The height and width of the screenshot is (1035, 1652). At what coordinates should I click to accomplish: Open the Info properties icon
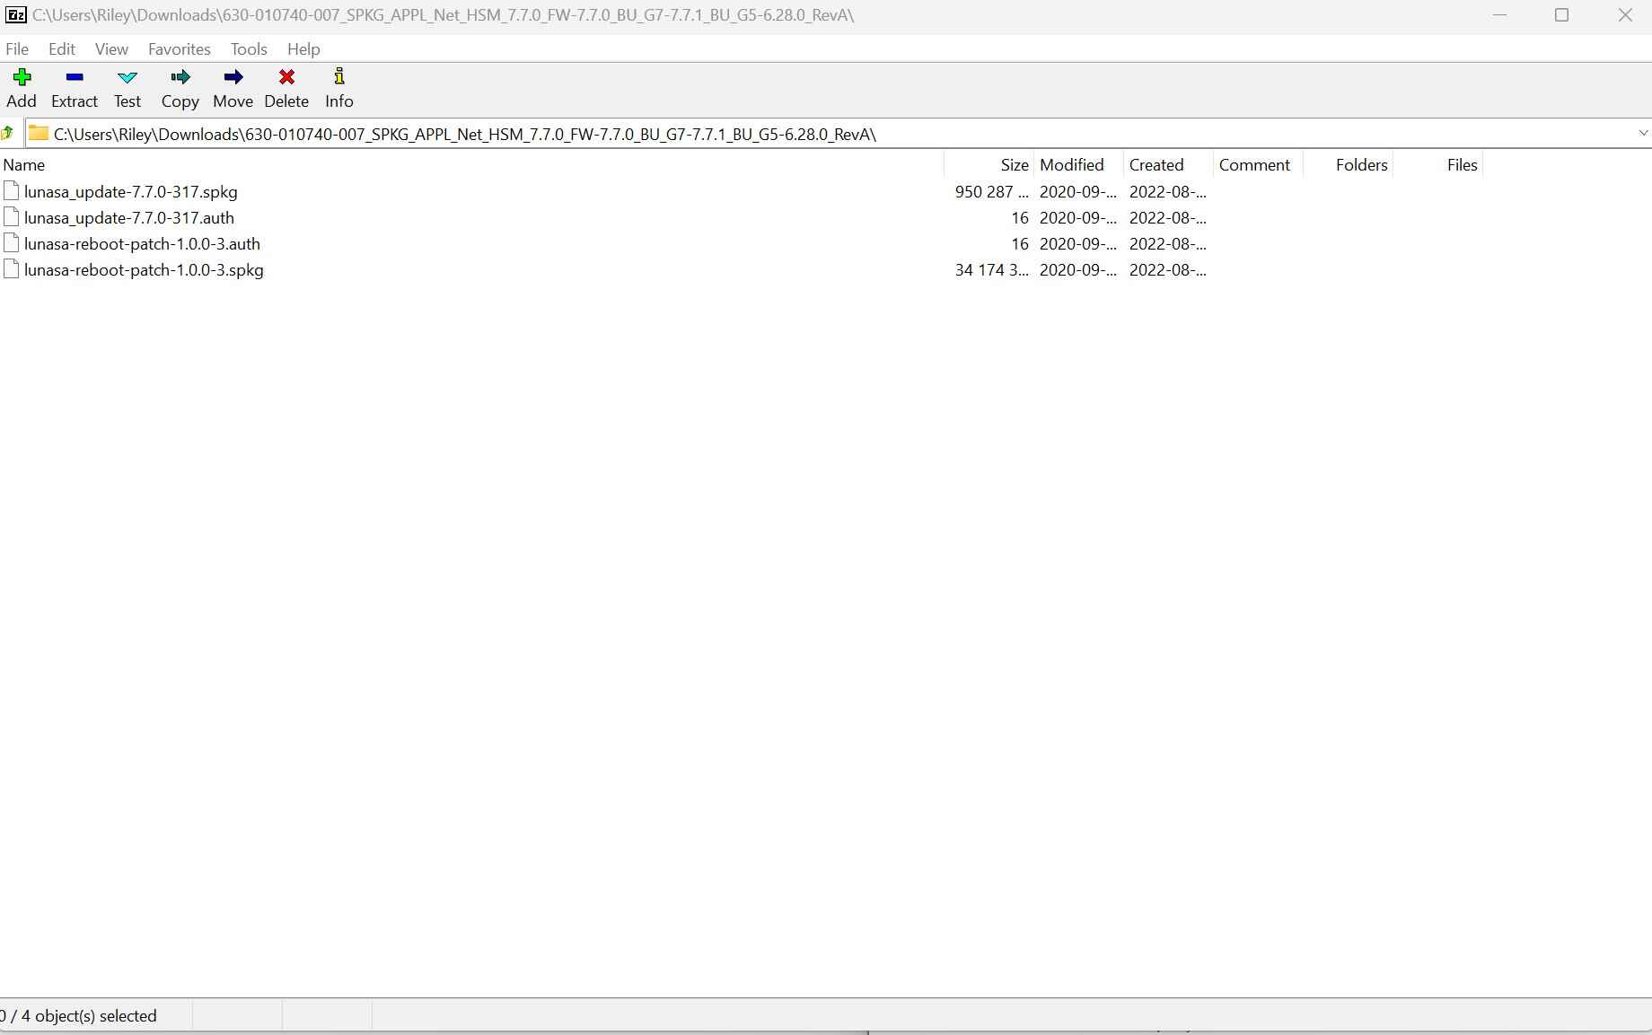[x=338, y=78]
